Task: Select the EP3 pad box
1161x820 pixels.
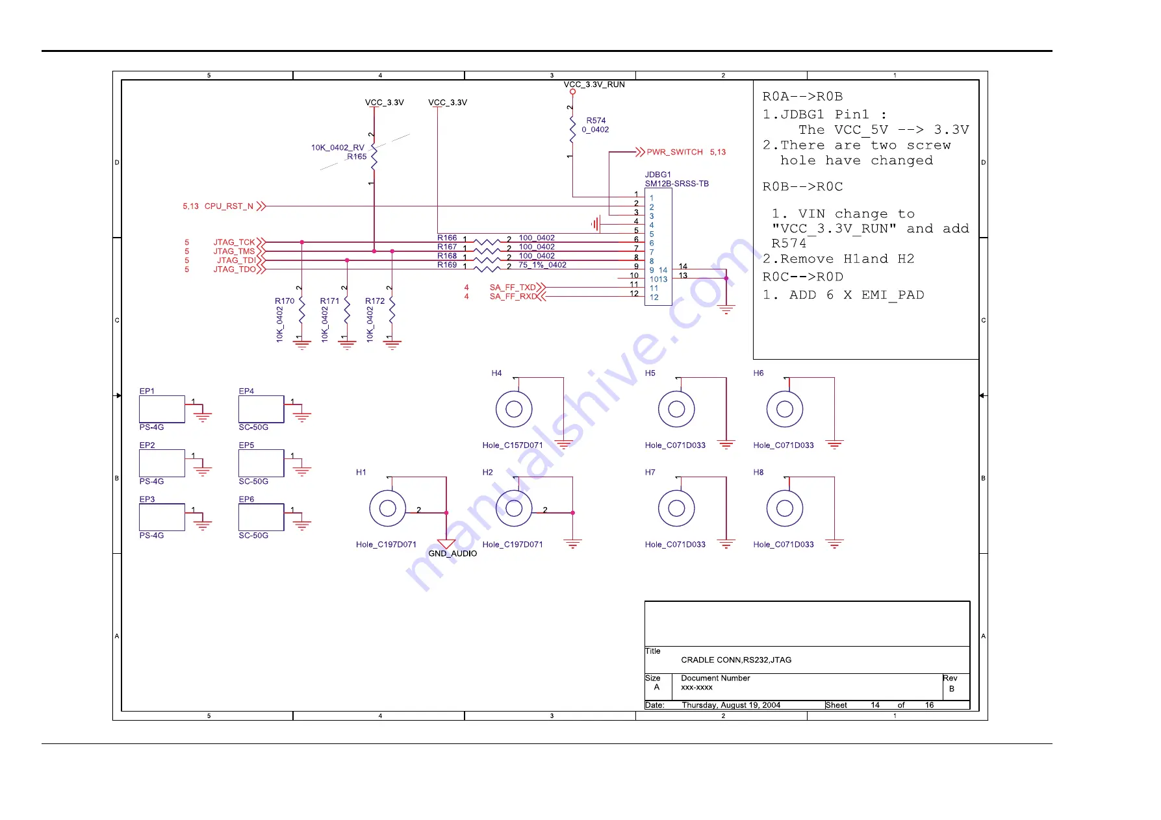Action: tap(162, 517)
